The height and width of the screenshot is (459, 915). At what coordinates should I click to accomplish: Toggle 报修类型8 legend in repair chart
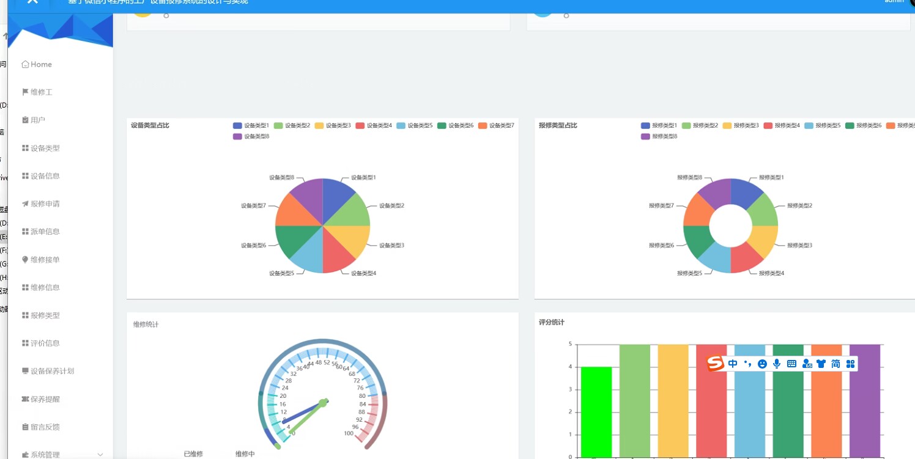(659, 136)
